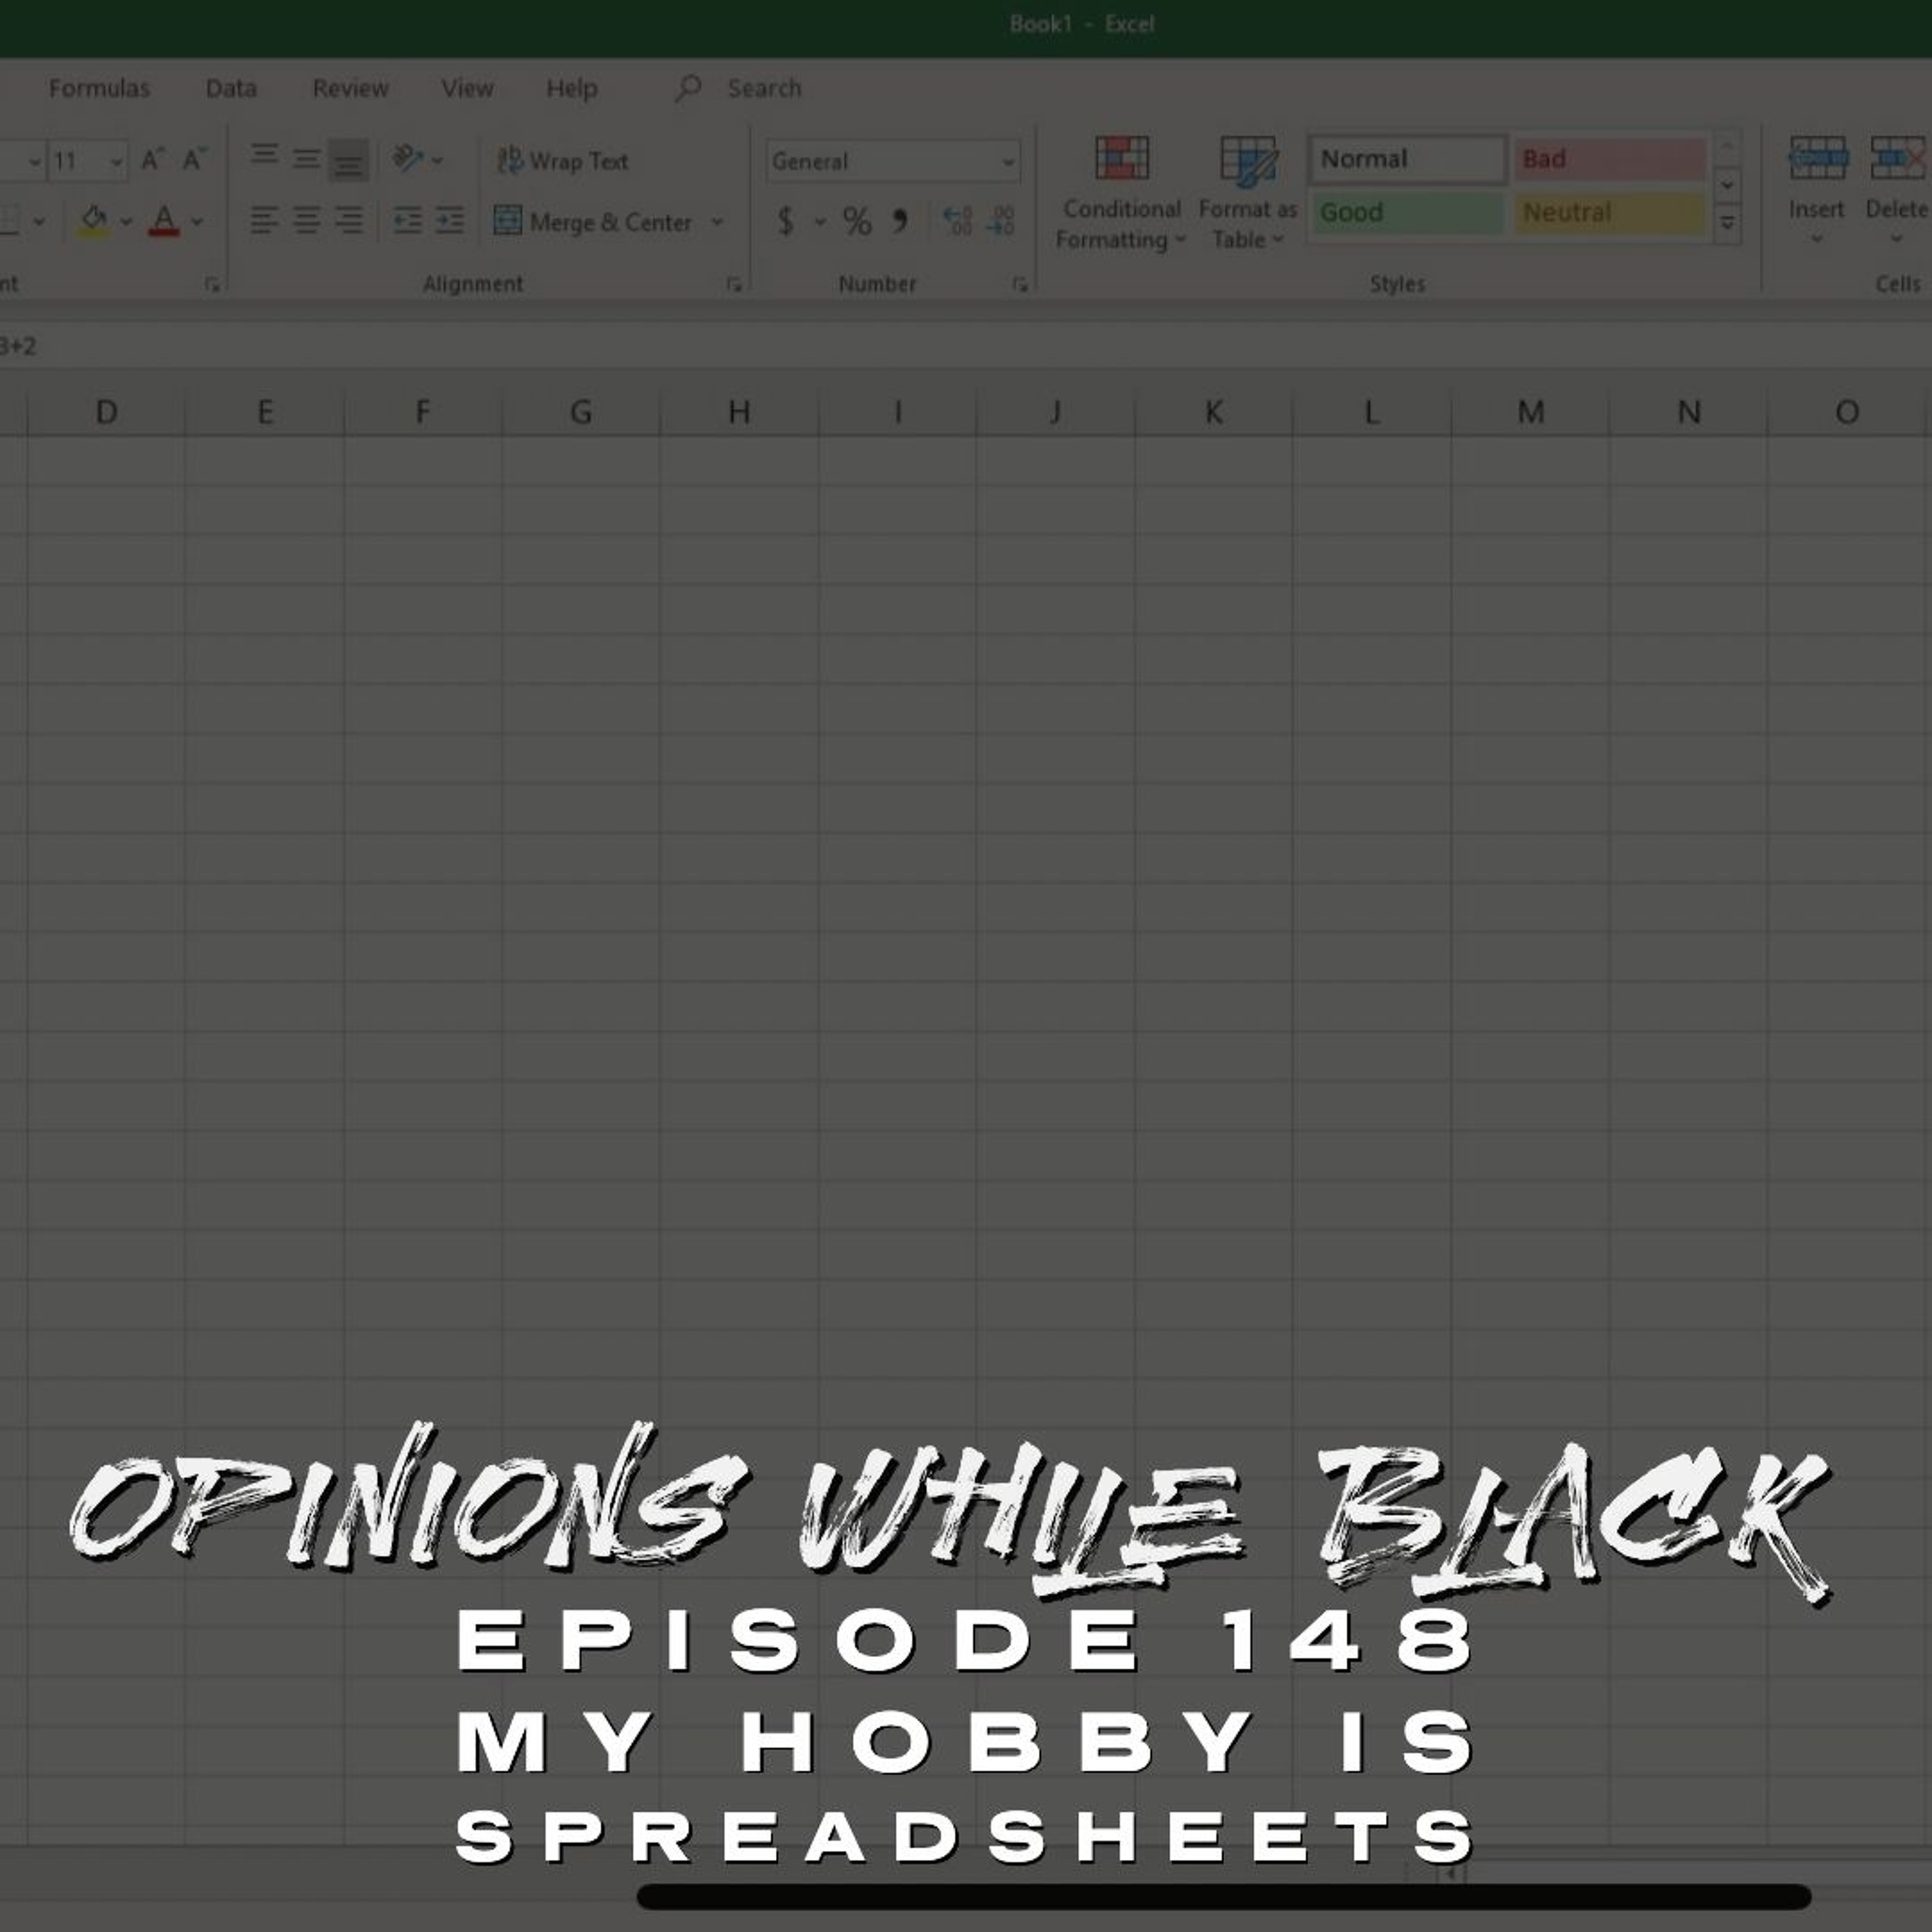This screenshot has height=1932, width=1932.
Task: Open the Formulas ribbon tab
Action: click(99, 89)
